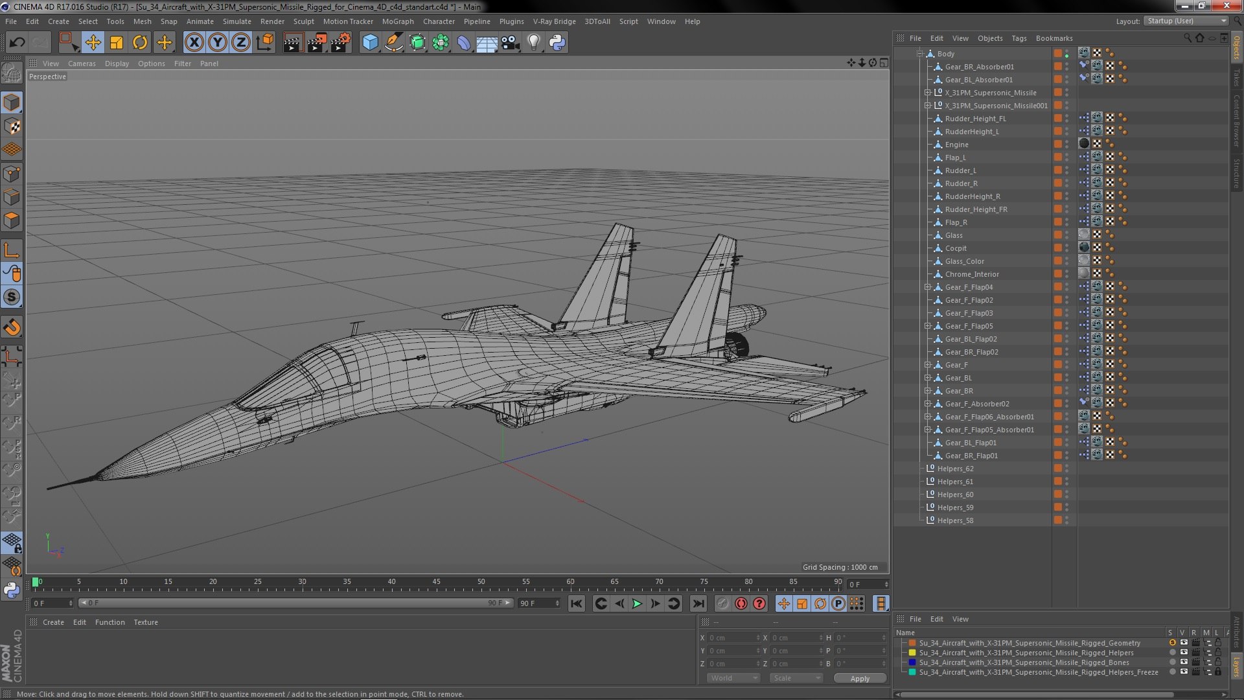Viewport: 1244px width, 700px height.
Task: Click the Bones layer blue color swatch
Action: [x=912, y=662]
